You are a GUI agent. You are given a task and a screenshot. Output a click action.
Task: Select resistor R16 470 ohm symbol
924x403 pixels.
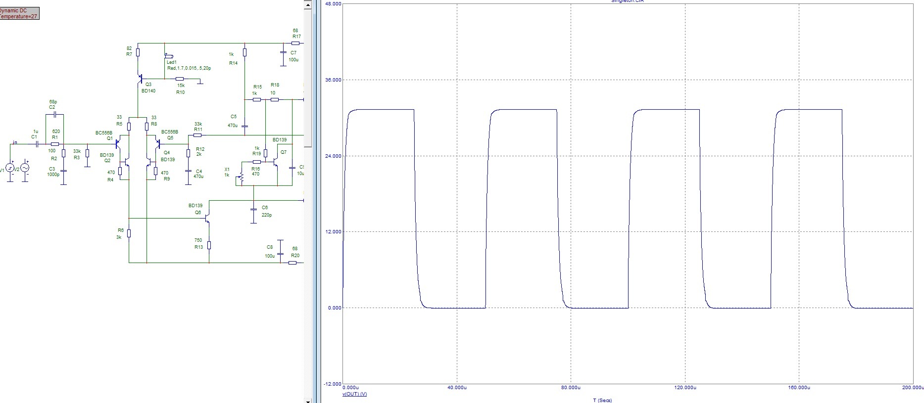(257, 162)
